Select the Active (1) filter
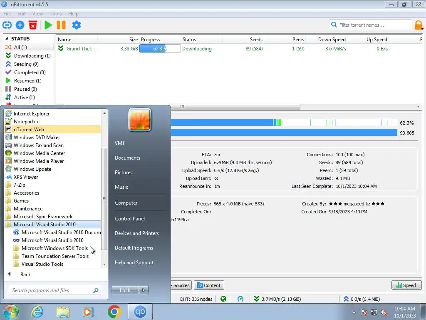 [x=29, y=97]
